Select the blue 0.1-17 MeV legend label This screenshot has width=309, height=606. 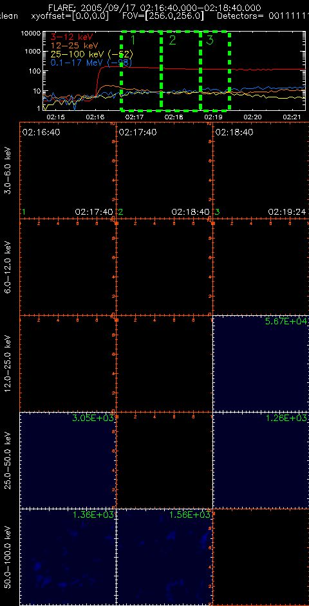(x=92, y=62)
